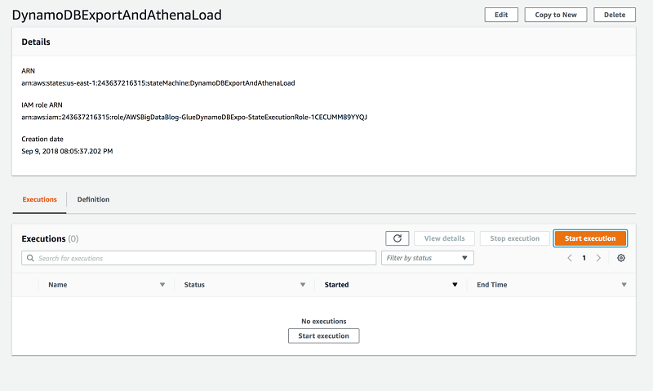Click the Status column header
Screen dimensions: 653x391
tap(194, 285)
